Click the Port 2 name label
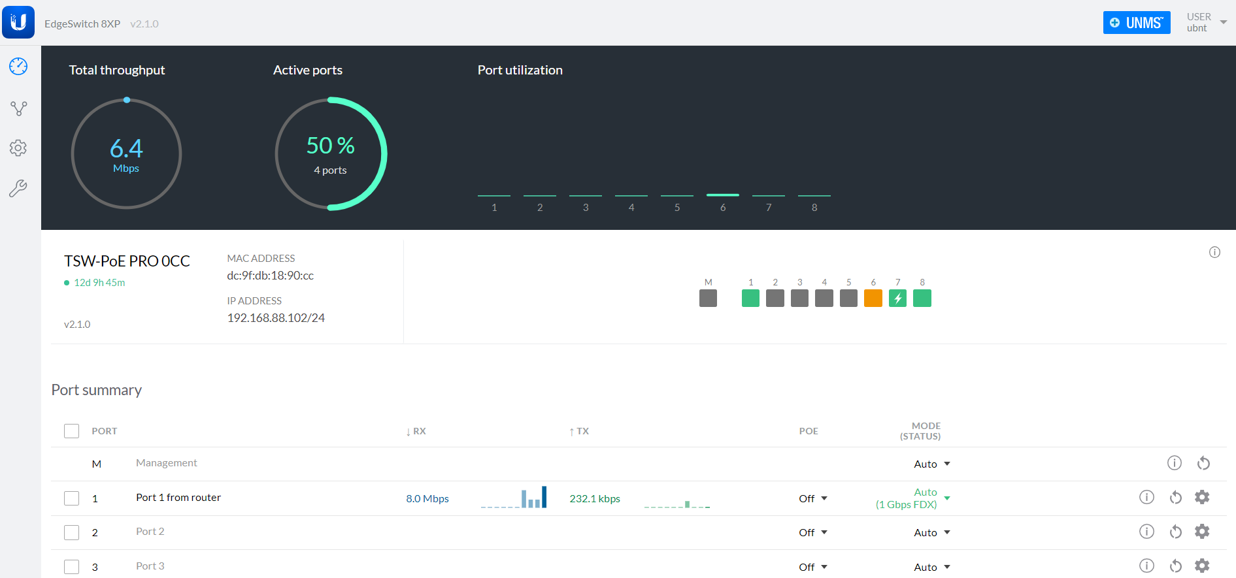Image resolution: width=1236 pixels, height=578 pixels. tap(150, 532)
